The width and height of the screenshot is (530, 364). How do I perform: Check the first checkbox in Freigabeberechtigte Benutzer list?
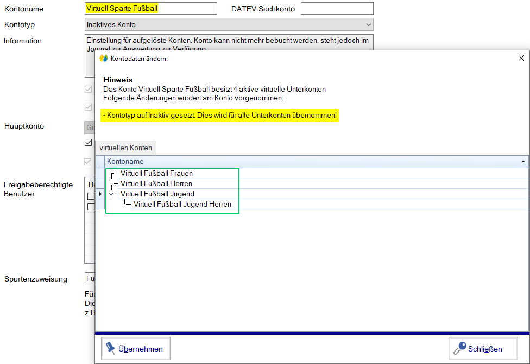pyautogui.click(x=91, y=196)
